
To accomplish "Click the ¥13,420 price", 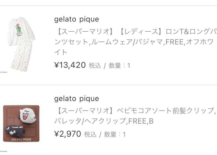I will coord(70,65).
